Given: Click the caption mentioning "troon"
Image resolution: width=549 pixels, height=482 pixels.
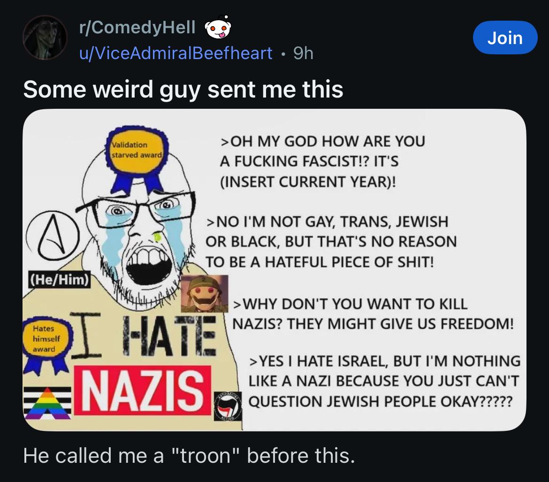Looking at the screenshot, I should [x=188, y=454].
